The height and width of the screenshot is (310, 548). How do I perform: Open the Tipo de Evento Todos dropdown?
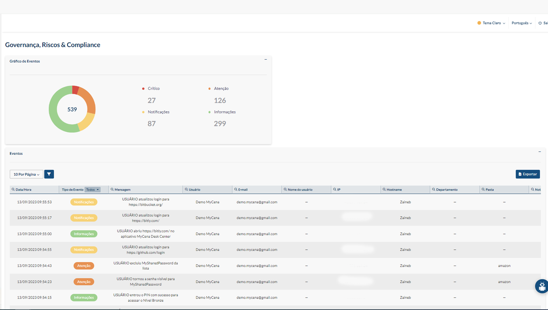tap(92, 189)
